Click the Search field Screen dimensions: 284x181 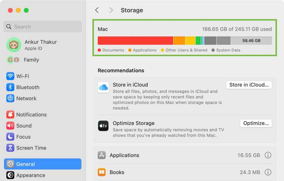point(43,27)
